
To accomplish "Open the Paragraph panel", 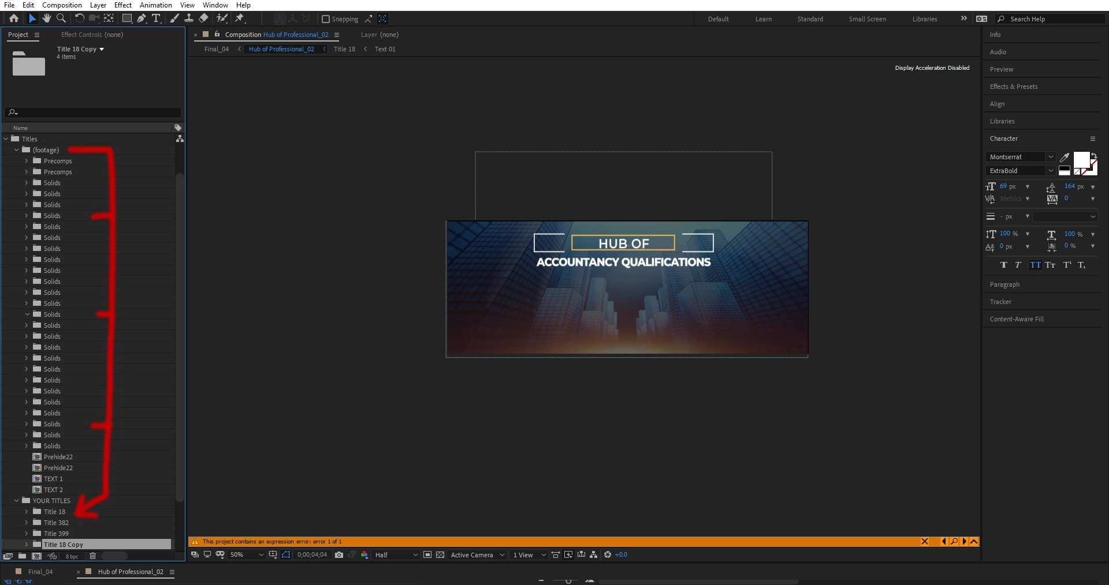I will click(x=1004, y=284).
